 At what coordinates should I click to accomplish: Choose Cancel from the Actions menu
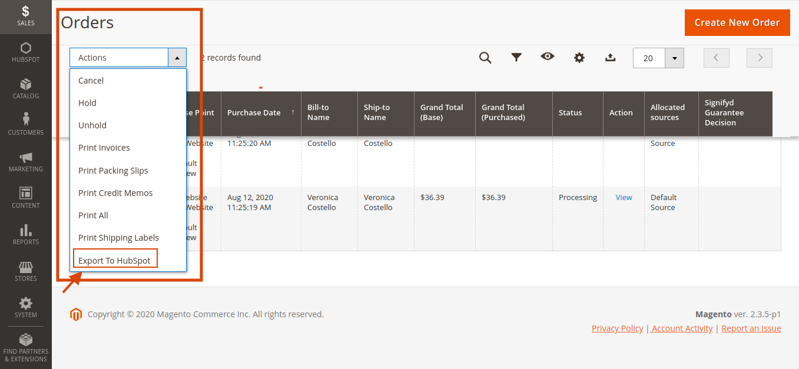click(128, 81)
